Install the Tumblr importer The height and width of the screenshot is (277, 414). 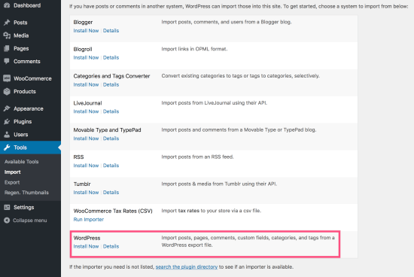[x=86, y=192]
